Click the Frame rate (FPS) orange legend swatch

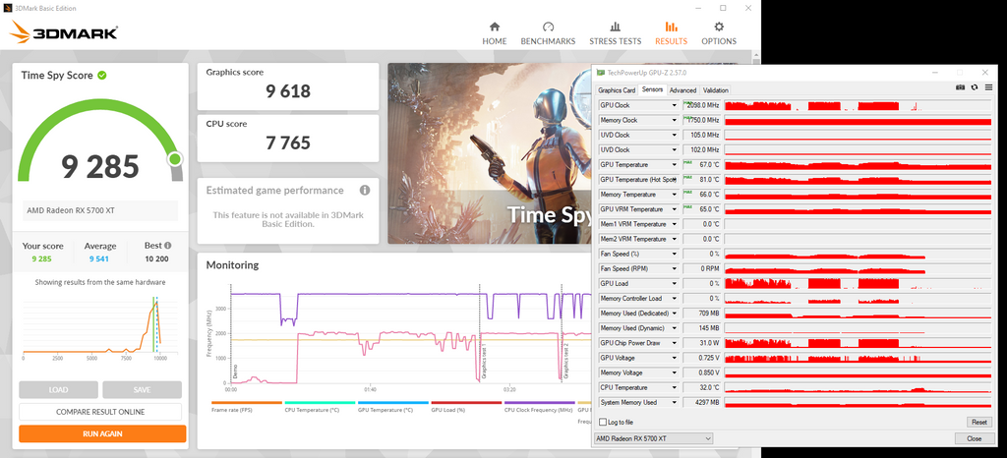click(247, 403)
